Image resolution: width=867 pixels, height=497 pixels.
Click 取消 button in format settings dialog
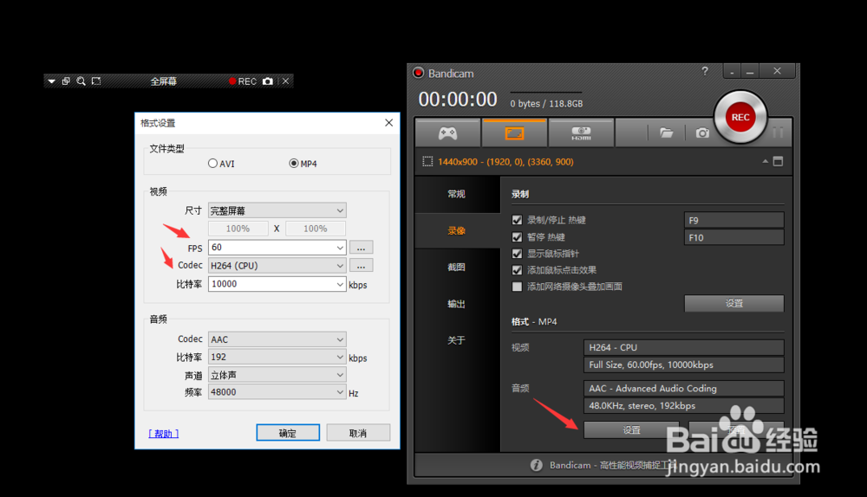358,433
